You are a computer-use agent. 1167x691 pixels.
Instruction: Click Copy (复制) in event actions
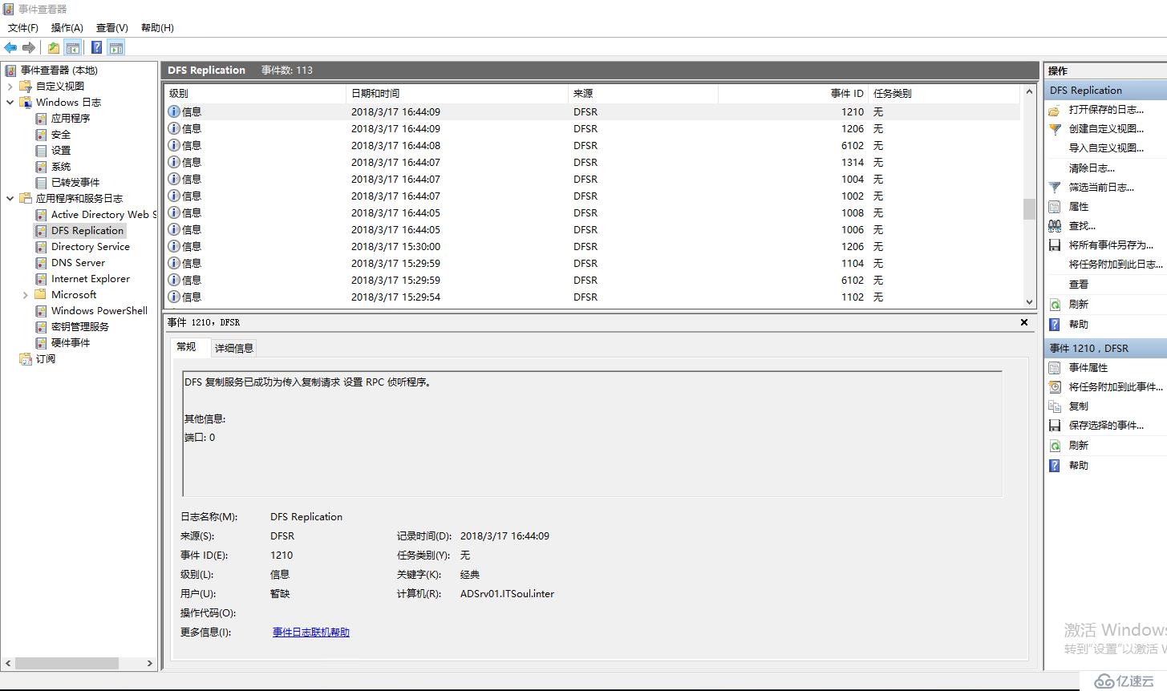point(1079,406)
